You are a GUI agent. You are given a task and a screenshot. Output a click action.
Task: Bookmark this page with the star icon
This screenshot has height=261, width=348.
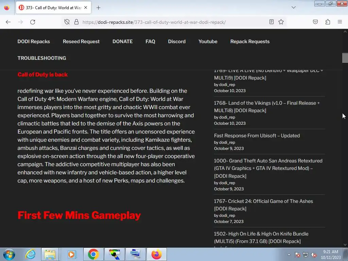(281, 22)
